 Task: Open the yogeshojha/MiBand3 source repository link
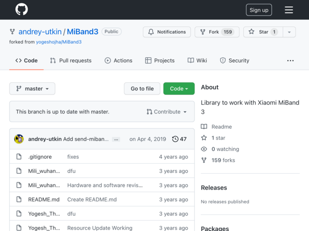pyautogui.click(x=59, y=42)
